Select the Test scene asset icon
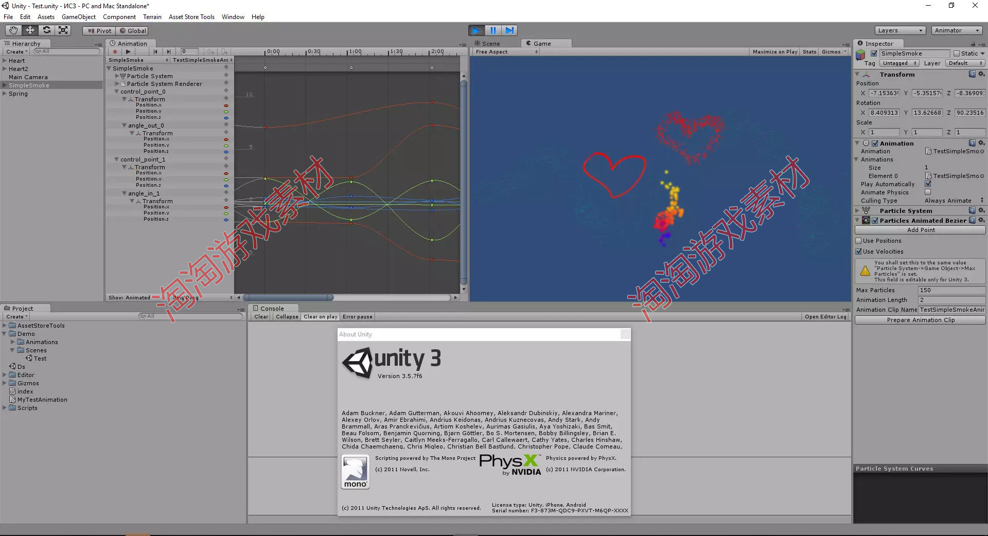 tap(29, 359)
